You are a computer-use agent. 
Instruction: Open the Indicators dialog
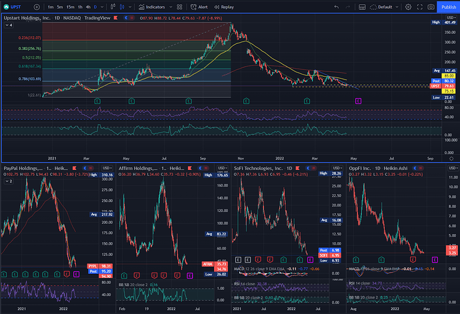tap(152, 7)
